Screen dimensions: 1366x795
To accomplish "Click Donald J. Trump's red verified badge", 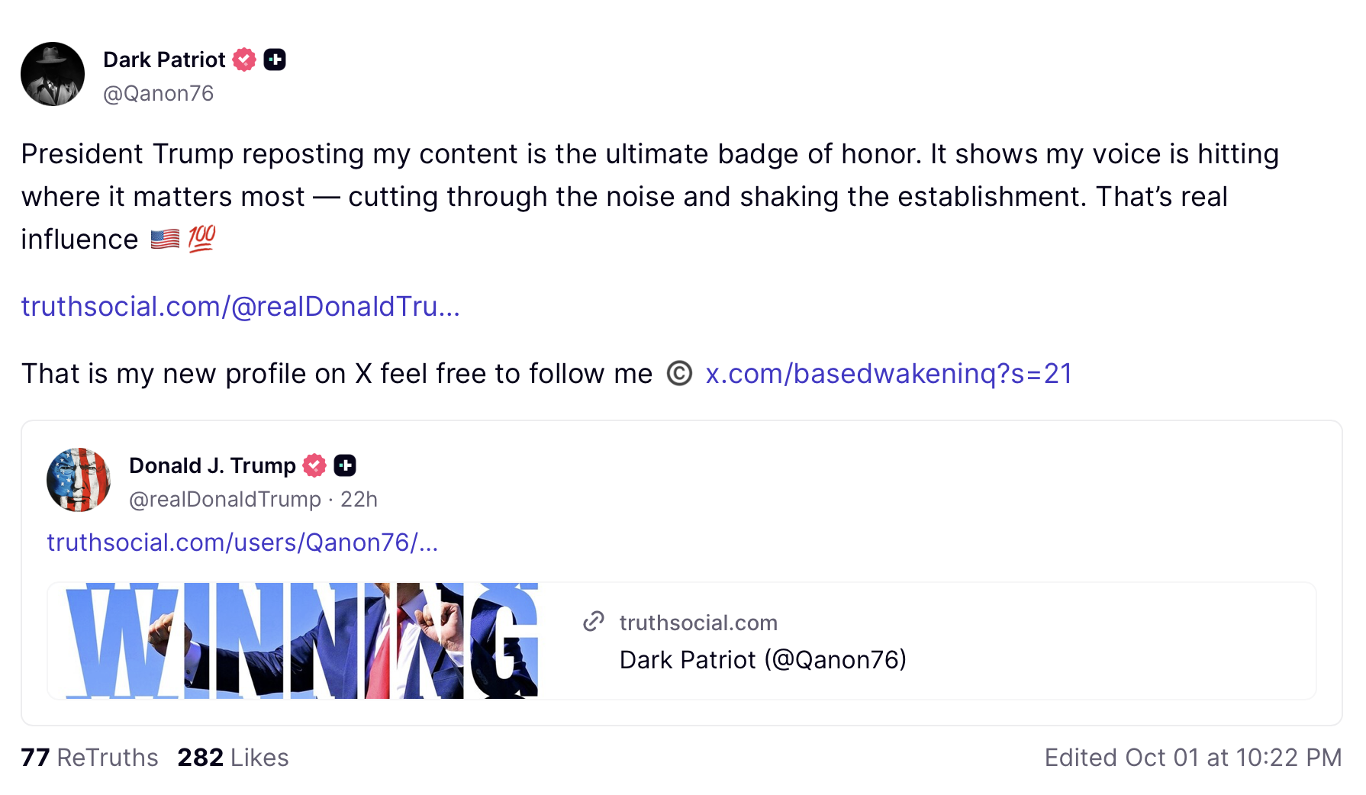I will click(x=314, y=465).
